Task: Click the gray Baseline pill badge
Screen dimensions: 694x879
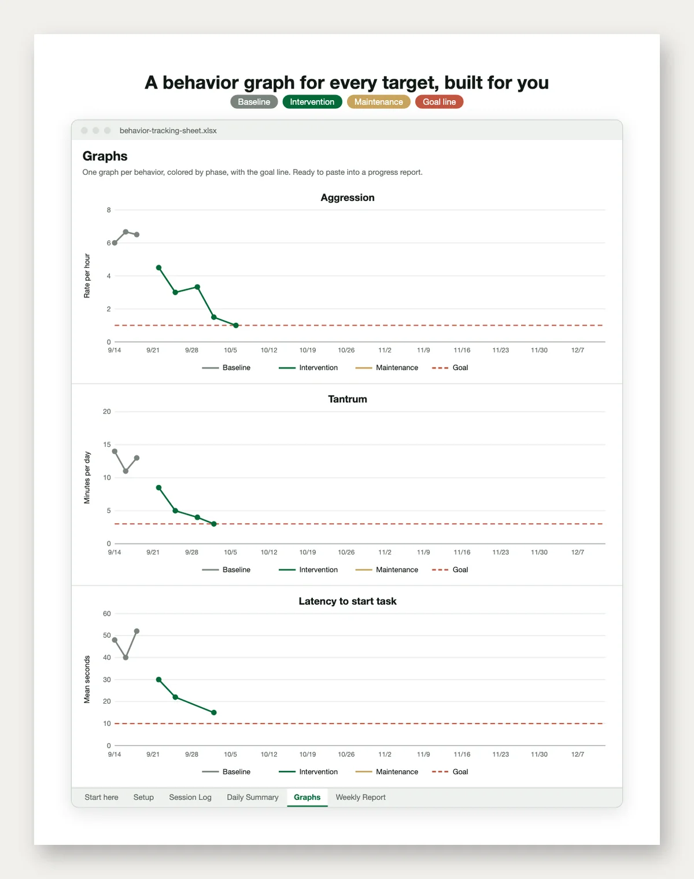Action: (254, 102)
